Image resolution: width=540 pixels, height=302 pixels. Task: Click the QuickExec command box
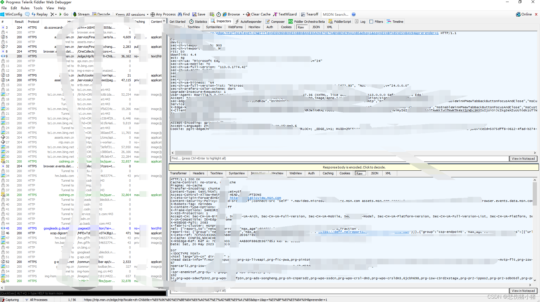click(83, 293)
